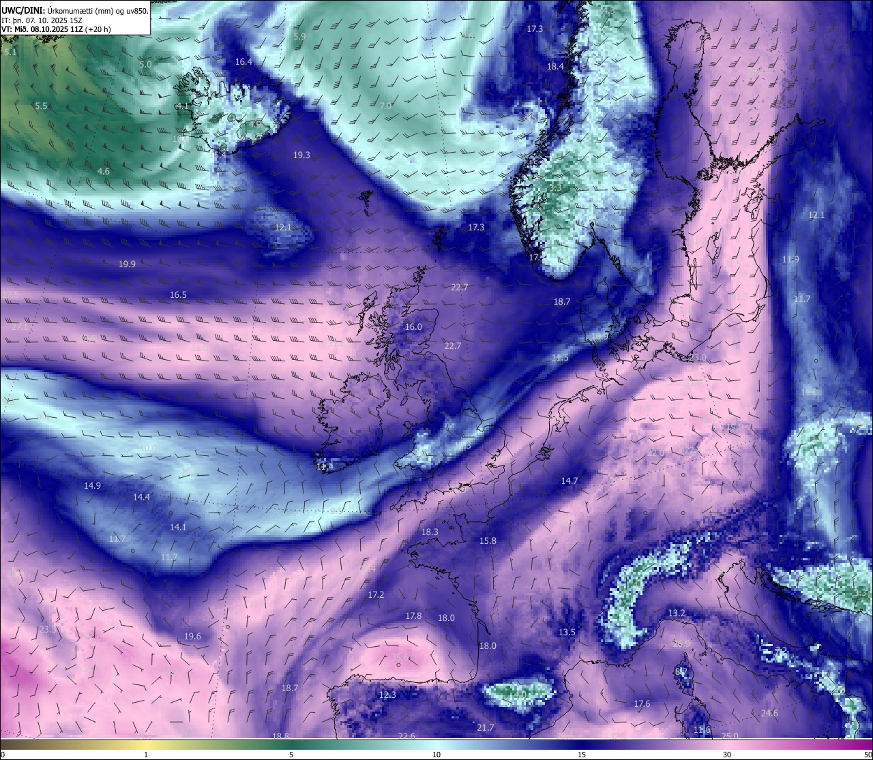Click the 16.4 value northeast of Iceland
This screenshot has width=873, height=760.
tap(243, 61)
